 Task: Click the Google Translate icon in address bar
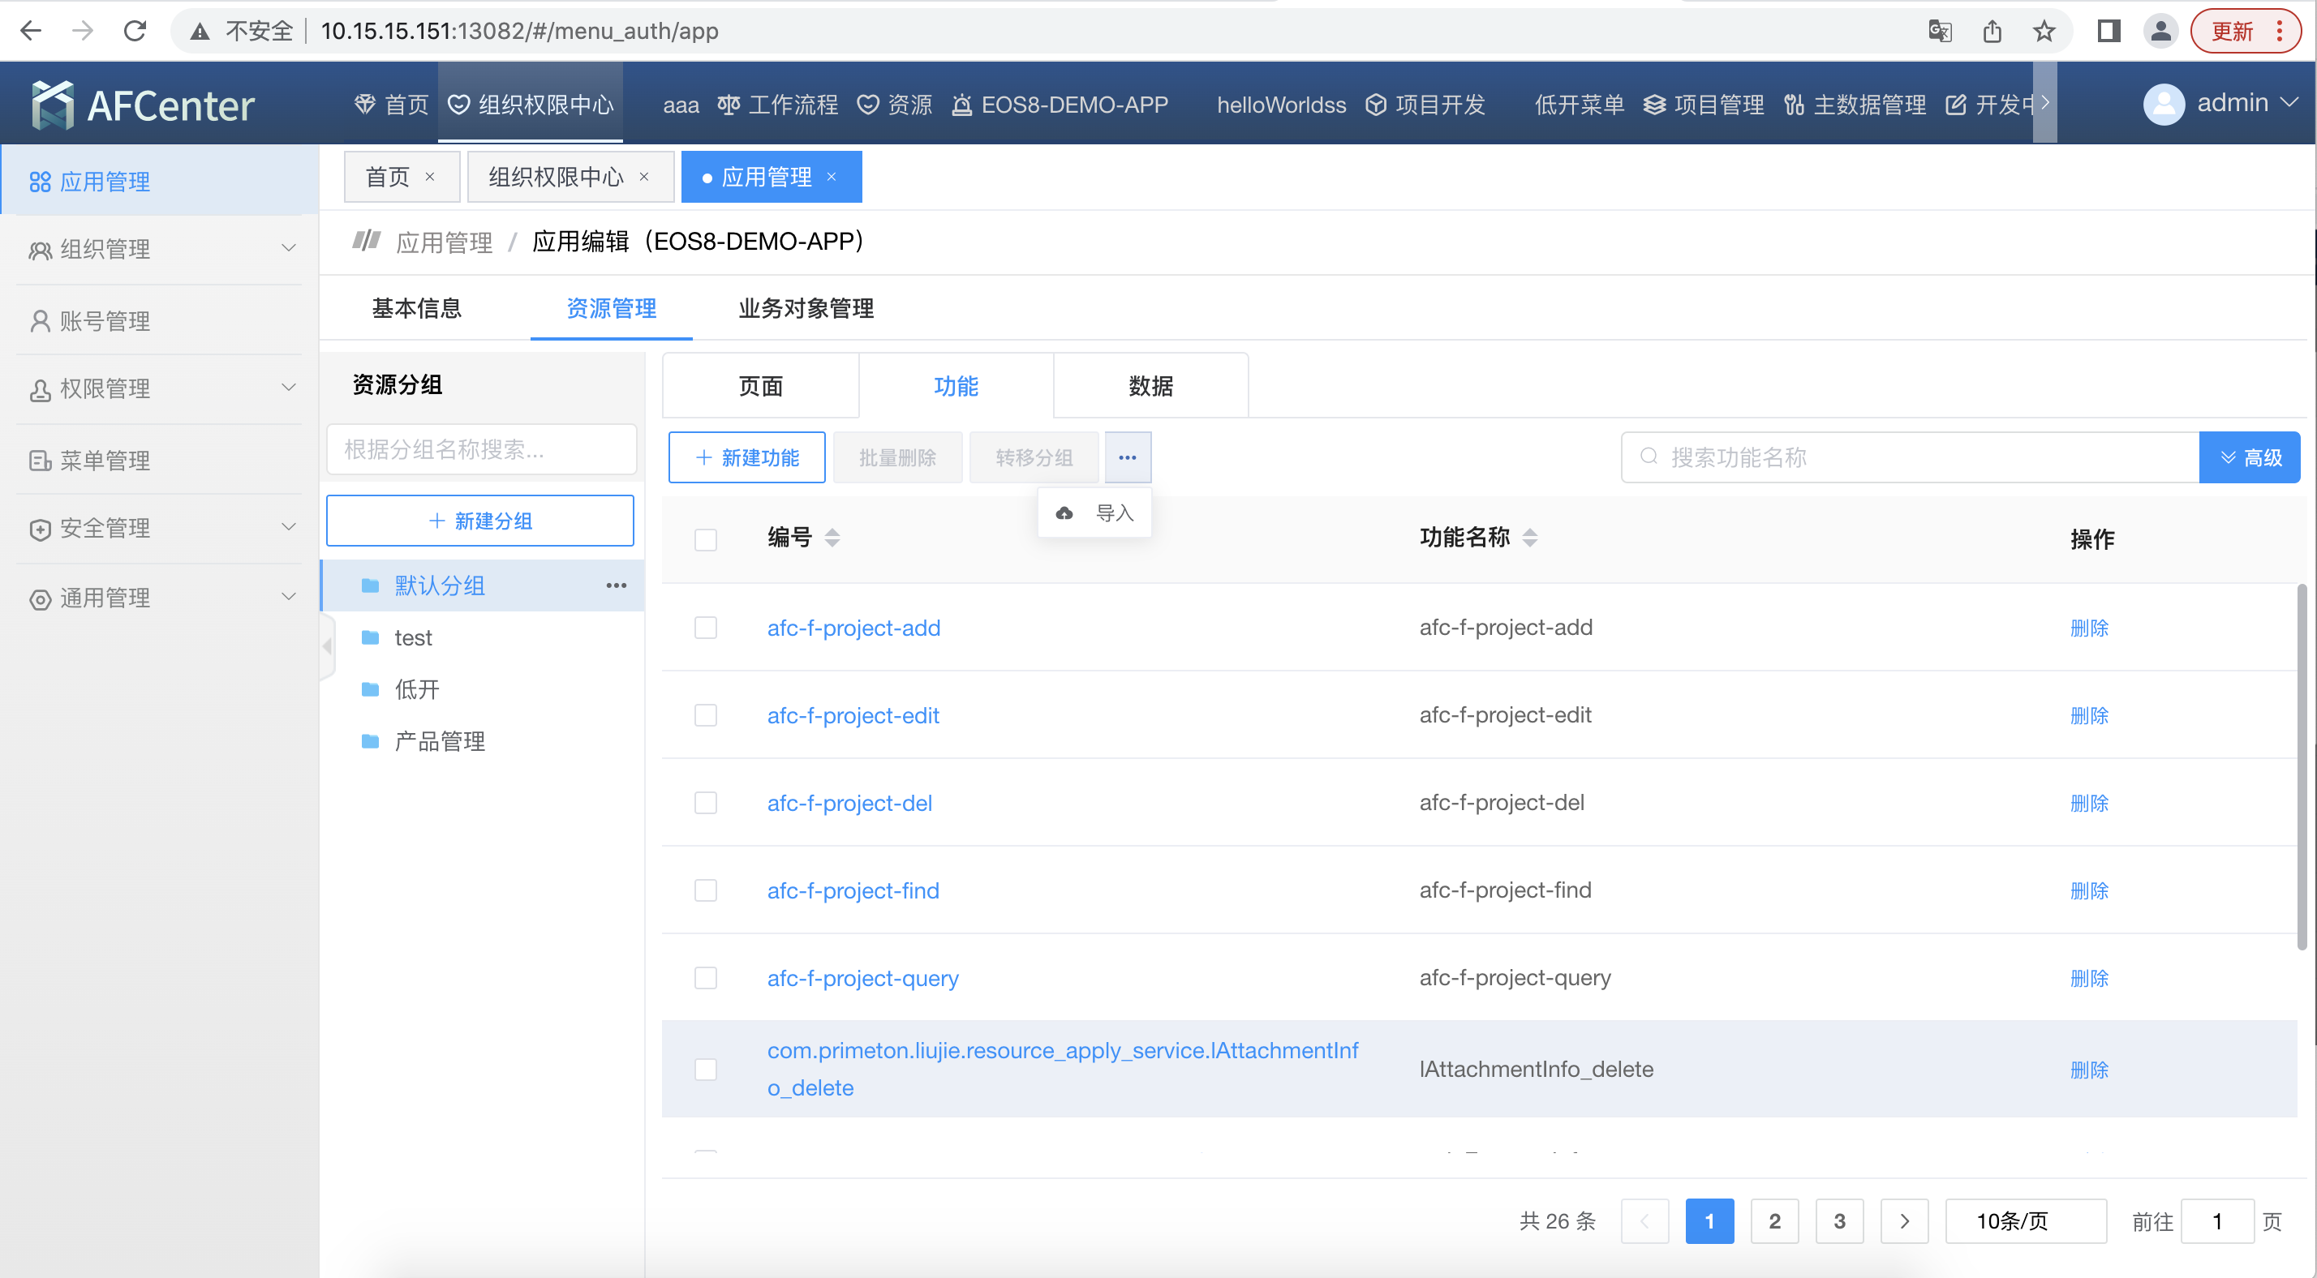click(1939, 31)
